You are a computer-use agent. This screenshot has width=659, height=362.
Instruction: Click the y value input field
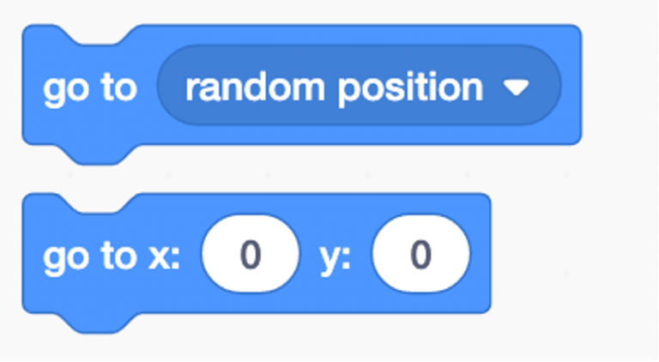pos(421,256)
